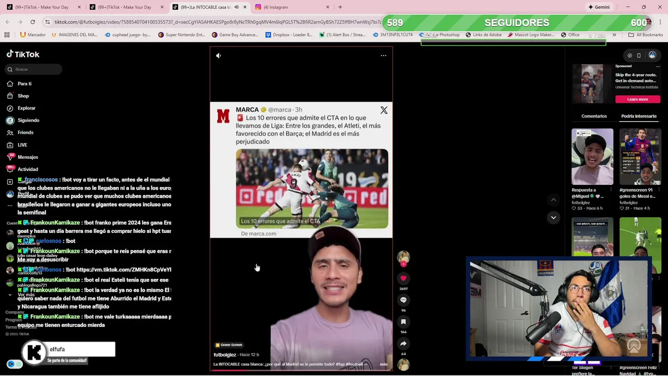668x376 pixels.
Task: Open the profile avatar in top-right pill
Action: (x=652, y=55)
